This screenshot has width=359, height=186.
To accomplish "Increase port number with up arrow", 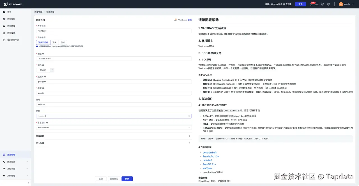I will 52,69.
